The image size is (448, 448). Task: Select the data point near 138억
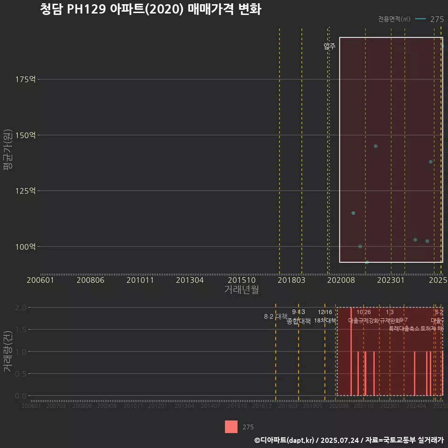coord(431,162)
